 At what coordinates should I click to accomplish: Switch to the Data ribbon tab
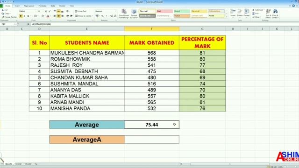point(53,6)
